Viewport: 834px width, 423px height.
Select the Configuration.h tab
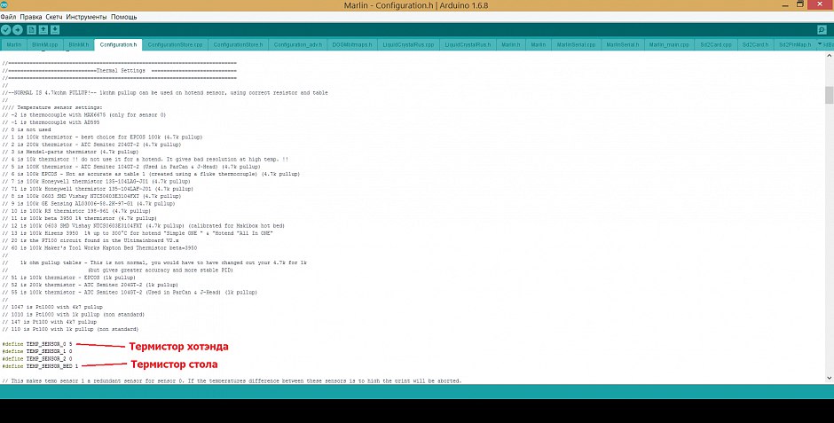pos(118,44)
